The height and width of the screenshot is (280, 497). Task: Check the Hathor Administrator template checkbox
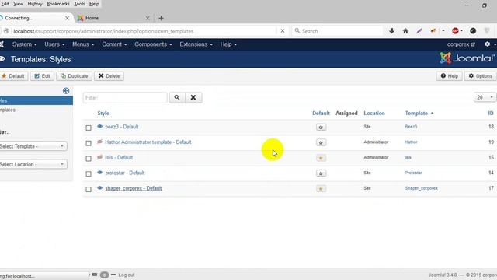click(89, 143)
